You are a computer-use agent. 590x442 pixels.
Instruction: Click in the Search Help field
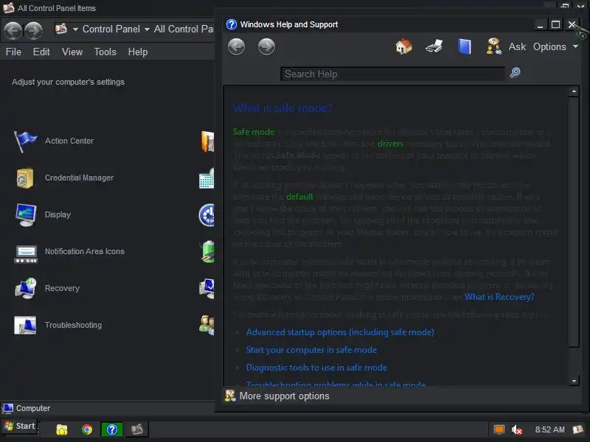pyautogui.click(x=392, y=74)
